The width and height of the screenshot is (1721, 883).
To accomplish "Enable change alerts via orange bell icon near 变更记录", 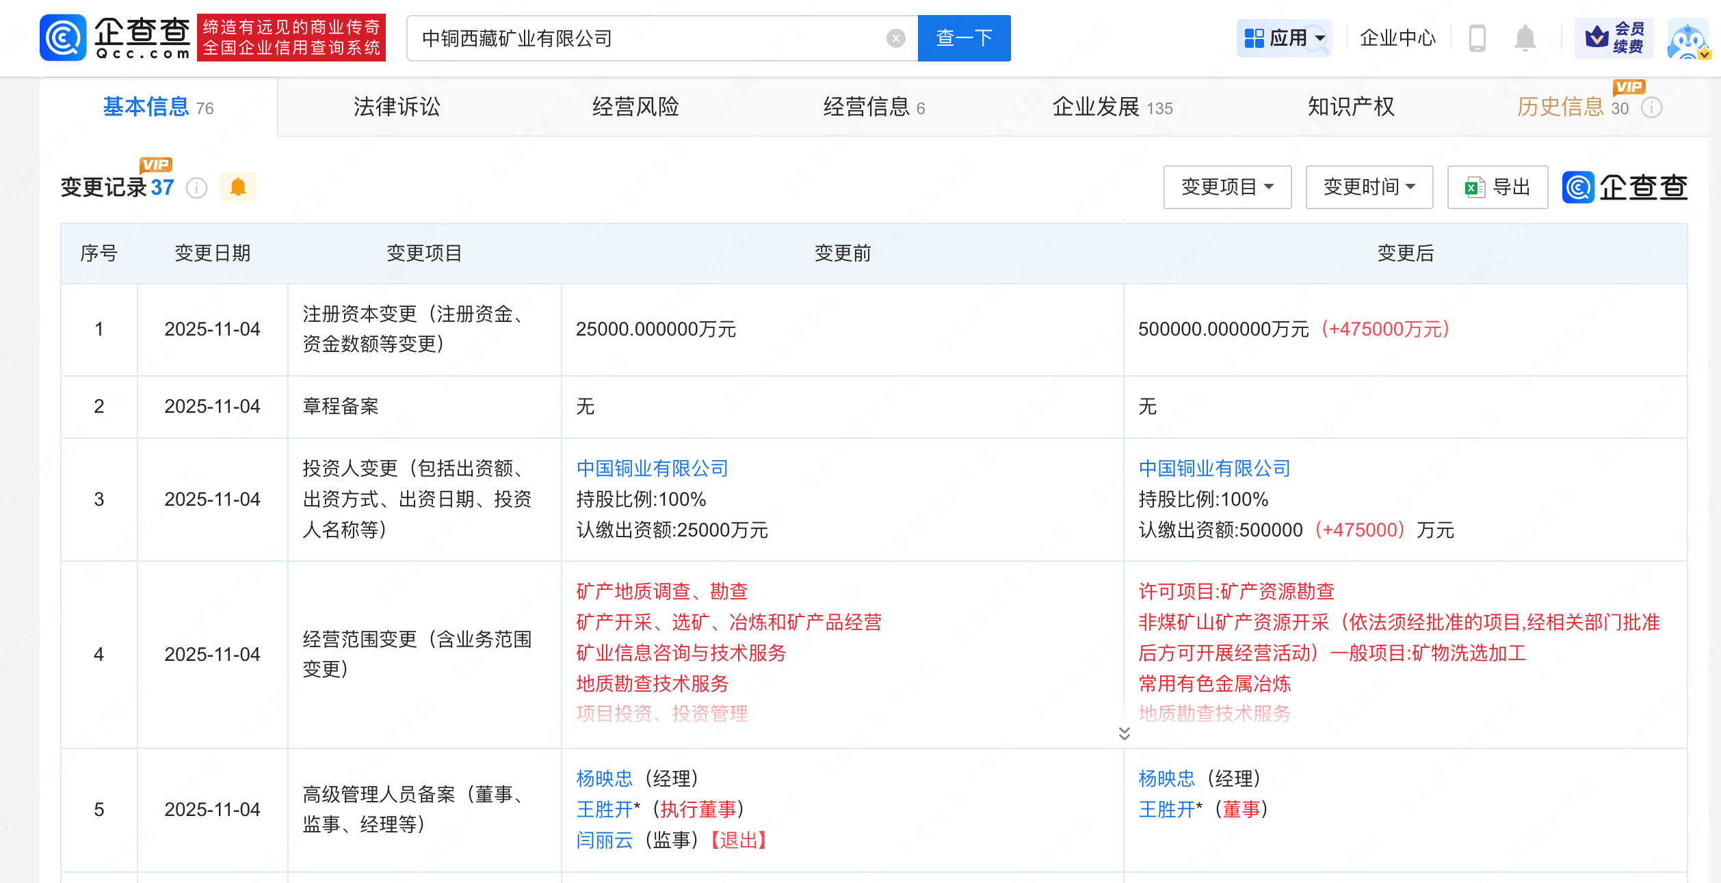I will (x=237, y=187).
